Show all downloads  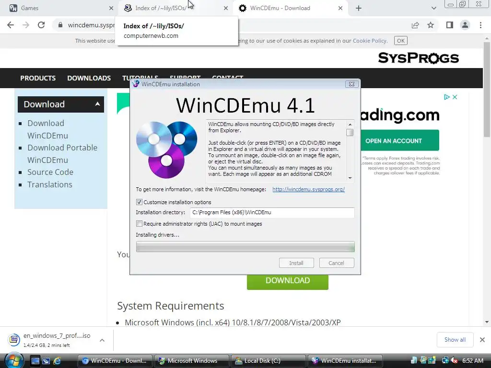point(455,340)
